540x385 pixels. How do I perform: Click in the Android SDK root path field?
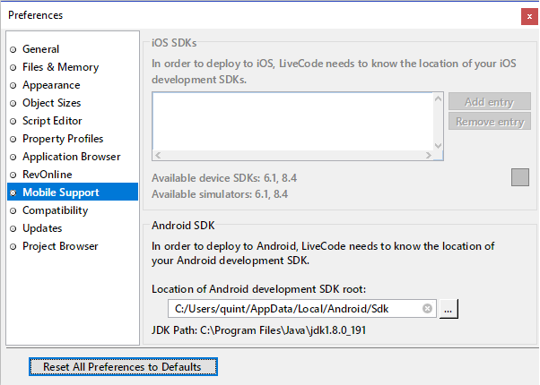pyautogui.click(x=292, y=308)
